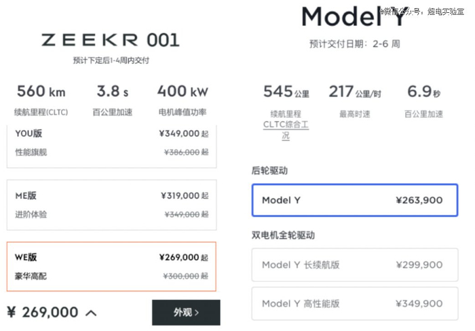
Task: Open the CLTC综合工况 underlined link
Action: pyautogui.click(x=286, y=125)
